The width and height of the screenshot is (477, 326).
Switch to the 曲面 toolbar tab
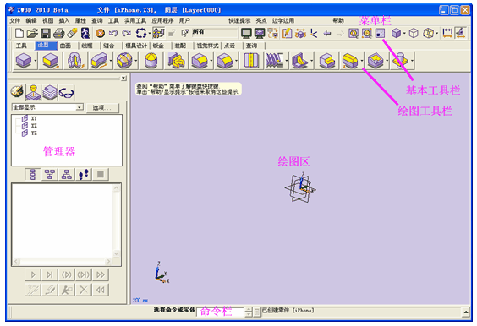(65, 46)
